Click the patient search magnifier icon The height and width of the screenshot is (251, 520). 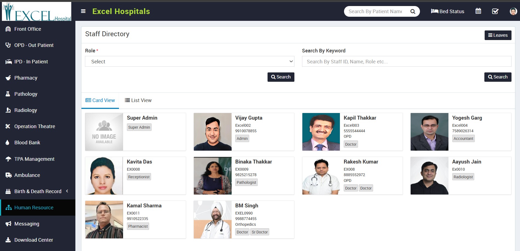[413, 12]
